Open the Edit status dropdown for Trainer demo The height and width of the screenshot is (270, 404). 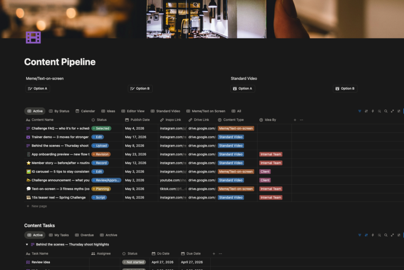coord(98,137)
